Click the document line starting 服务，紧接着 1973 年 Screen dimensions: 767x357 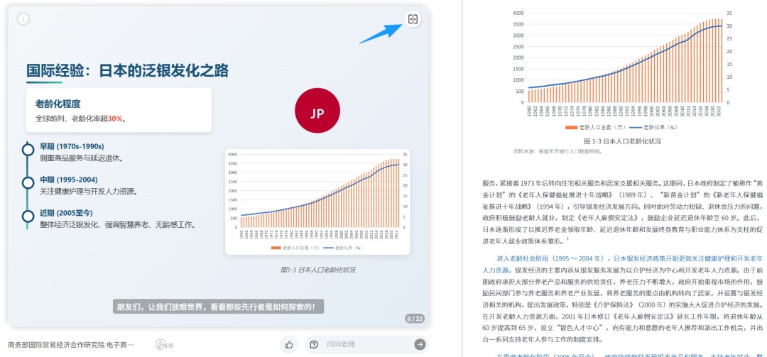(622, 183)
